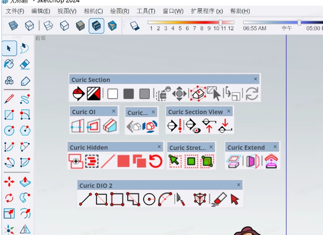Select the circle tool in Curic DIO 2
Image resolution: width=323 pixels, height=235 pixels.
click(x=149, y=199)
